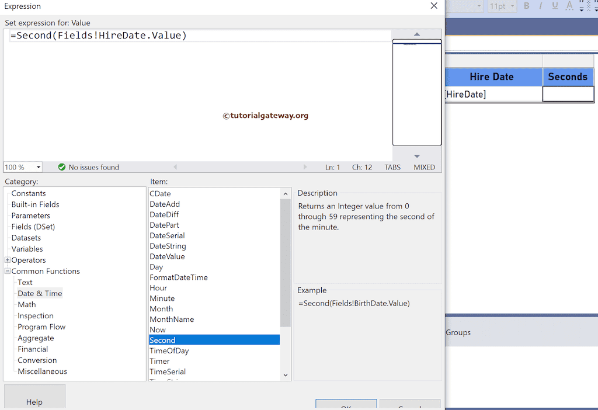Click inside the expression text box

(x=198, y=95)
